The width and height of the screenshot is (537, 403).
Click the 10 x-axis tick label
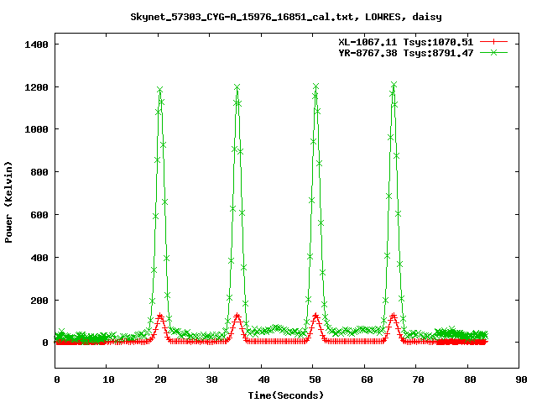108,379
